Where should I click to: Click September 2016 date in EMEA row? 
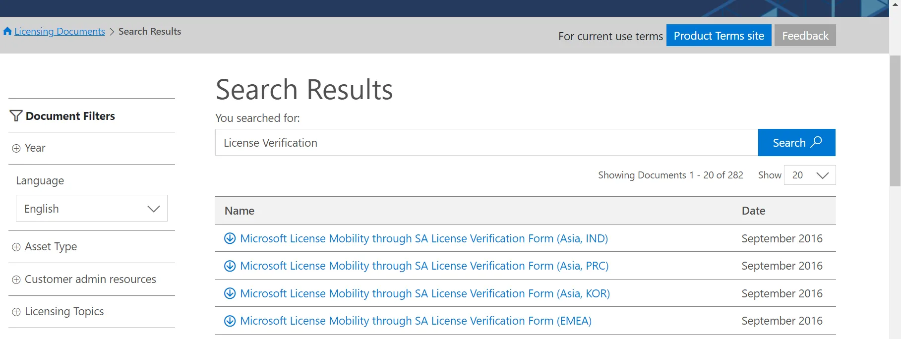point(782,321)
